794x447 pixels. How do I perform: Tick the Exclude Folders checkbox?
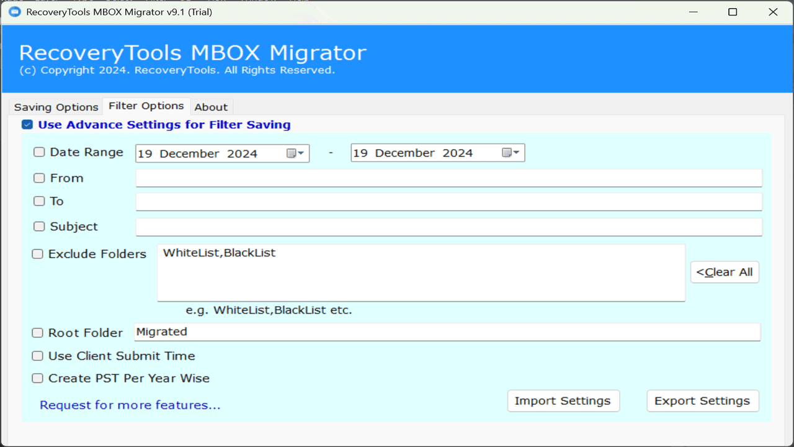tap(38, 254)
